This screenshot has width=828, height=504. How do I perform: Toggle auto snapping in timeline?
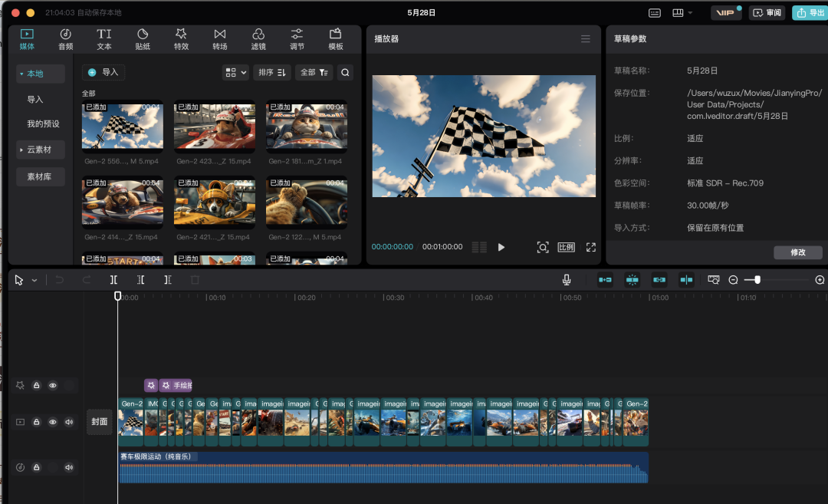point(632,280)
